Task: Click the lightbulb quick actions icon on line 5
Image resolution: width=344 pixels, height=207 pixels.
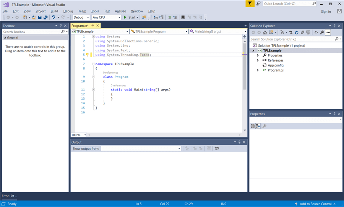Action: tap(87, 55)
